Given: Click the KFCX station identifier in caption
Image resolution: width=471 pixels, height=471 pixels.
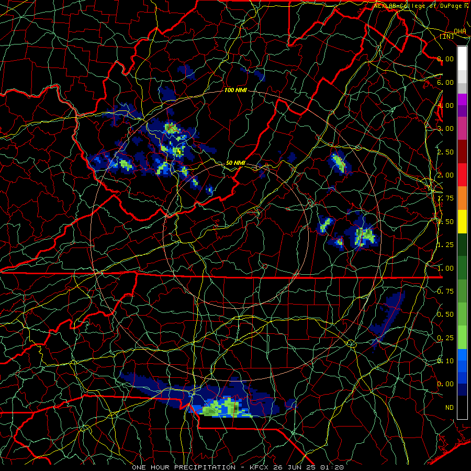Looking at the screenshot, I should click(x=260, y=467).
